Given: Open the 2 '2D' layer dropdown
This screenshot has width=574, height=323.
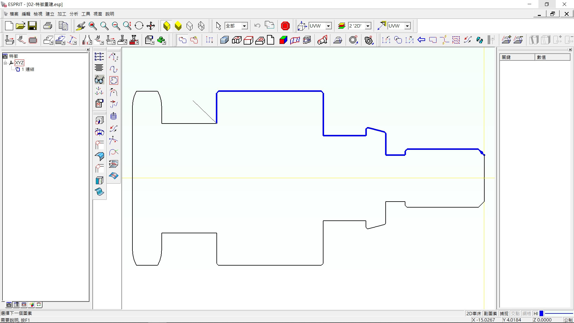Looking at the screenshot, I should [x=368, y=26].
